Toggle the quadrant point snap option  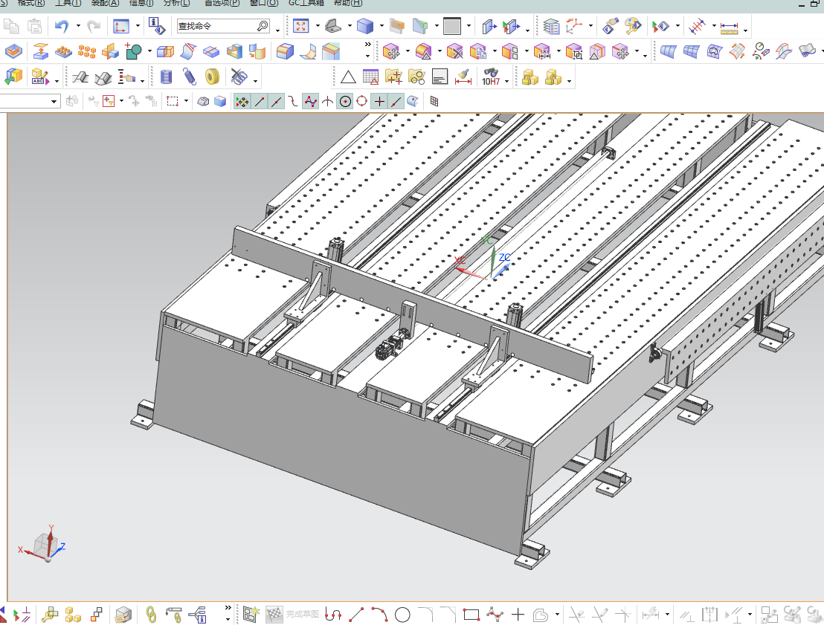coord(362,101)
